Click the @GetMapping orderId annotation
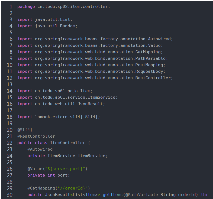The image size is (213, 199). pyautogui.click(x=59, y=188)
